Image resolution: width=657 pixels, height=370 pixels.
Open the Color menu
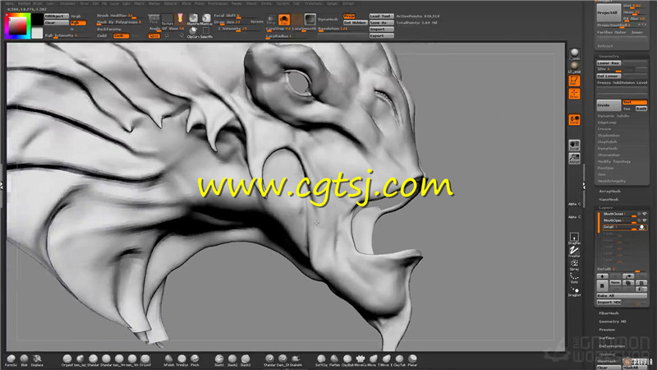point(50,3)
